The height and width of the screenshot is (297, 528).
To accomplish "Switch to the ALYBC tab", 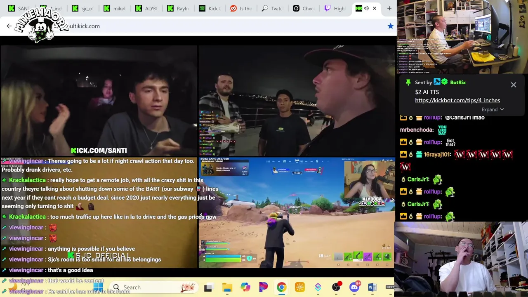I will tap(147, 8).
